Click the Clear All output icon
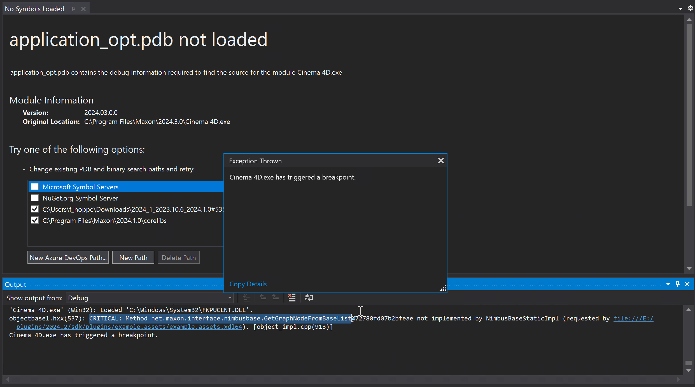 click(292, 298)
